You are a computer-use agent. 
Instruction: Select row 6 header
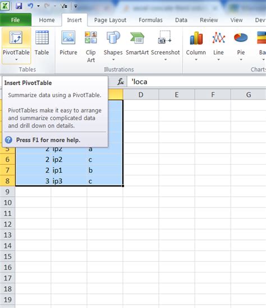click(x=7, y=159)
